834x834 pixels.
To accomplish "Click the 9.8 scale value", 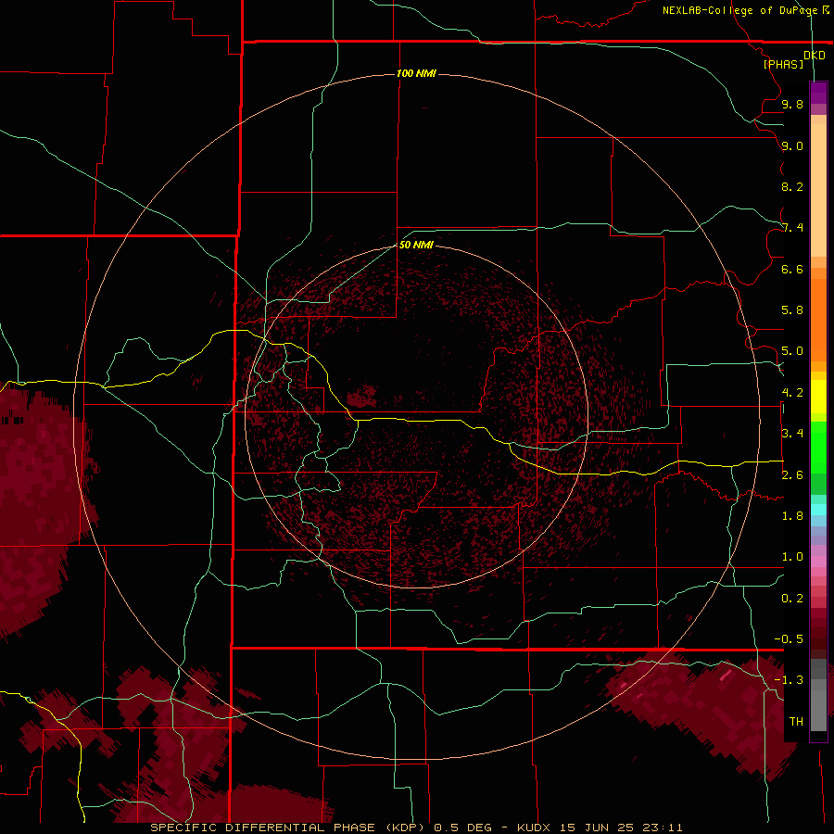I will (x=792, y=104).
